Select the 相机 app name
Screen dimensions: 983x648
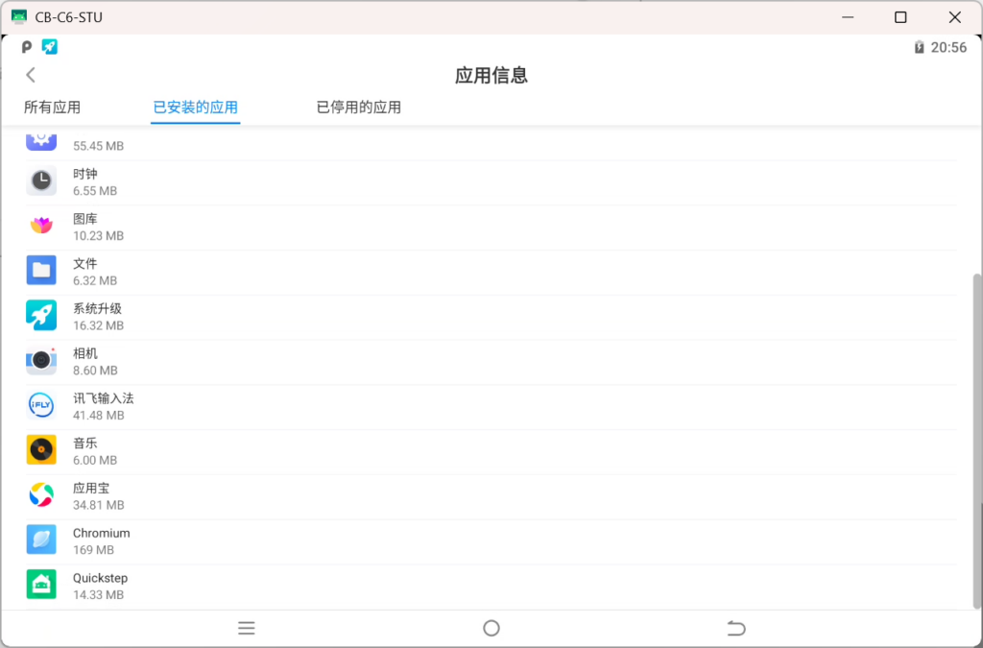point(85,353)
